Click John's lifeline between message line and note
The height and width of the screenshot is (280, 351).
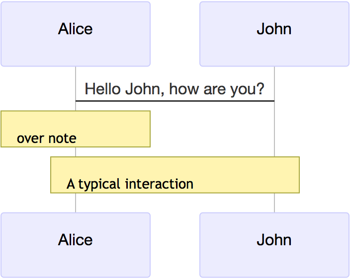tap(274, 129)
